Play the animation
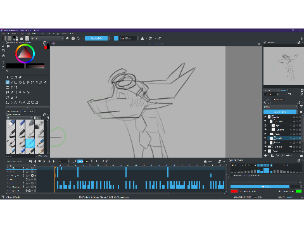Screen dimensions: 304x228 [x=44, y=161]
